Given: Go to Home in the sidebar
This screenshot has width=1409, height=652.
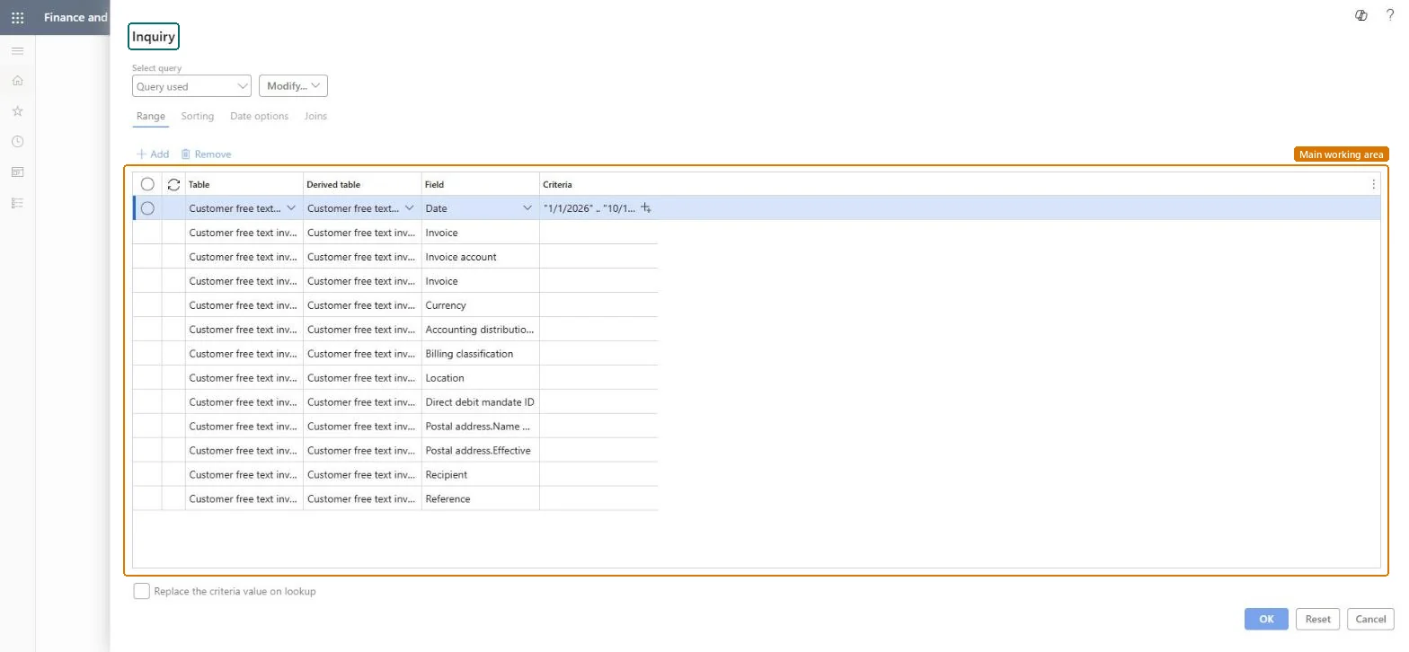Looking at the screenshot, I should click(17, 81).
